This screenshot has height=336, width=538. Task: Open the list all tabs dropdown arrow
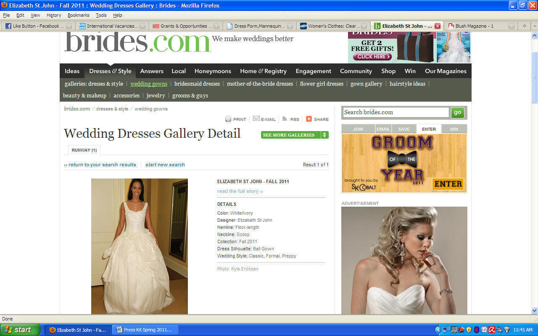click(535, 26)
